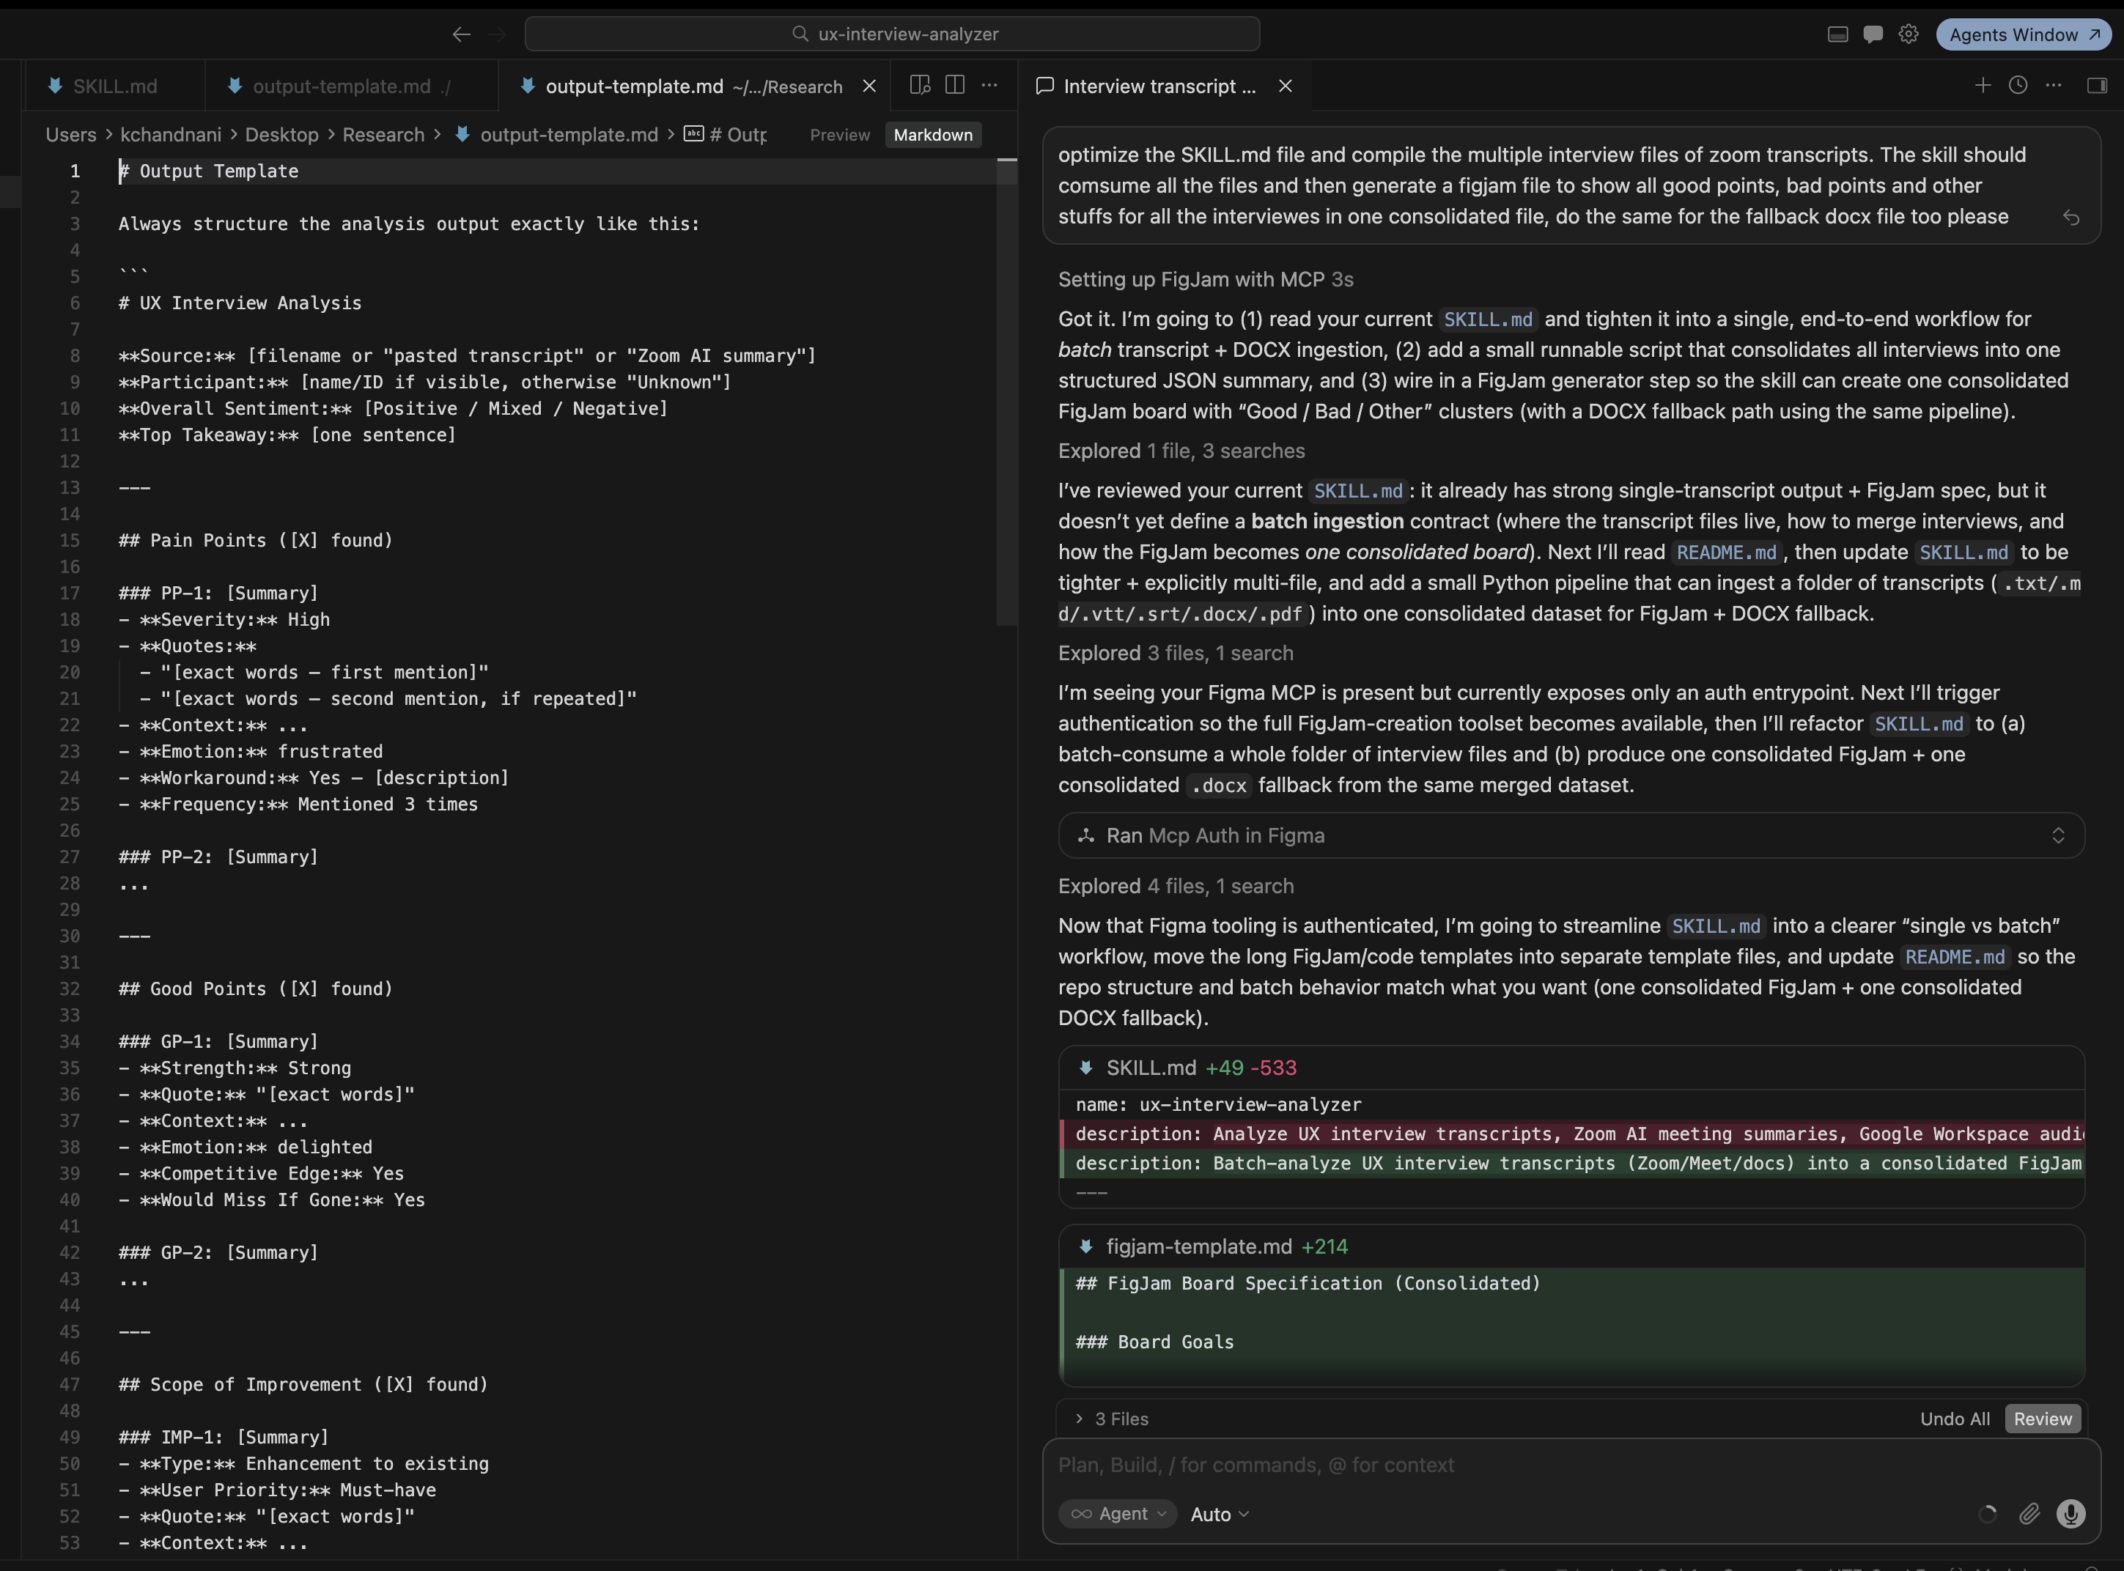Click line number 15 in gutter
Screen dimensions: 2124x1571
(x=70, y=540)
